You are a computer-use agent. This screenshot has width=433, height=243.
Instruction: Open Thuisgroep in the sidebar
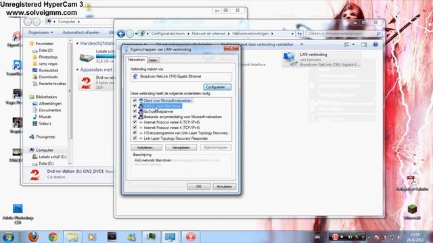point(45,137)
